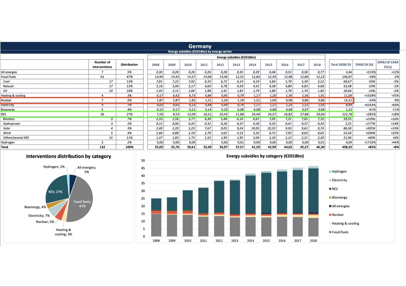Click the 2008 year header in the table
406x287 pixels.
pos(156,65)
